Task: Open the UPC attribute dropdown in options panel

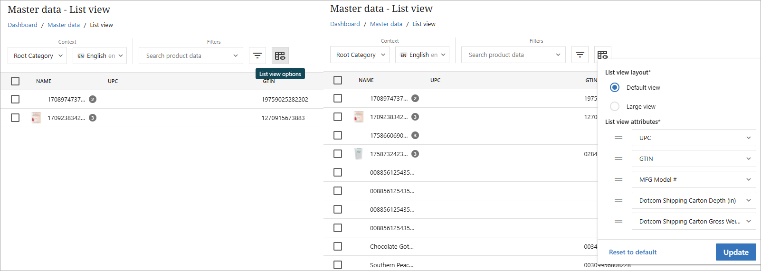Action: point(694,138)
